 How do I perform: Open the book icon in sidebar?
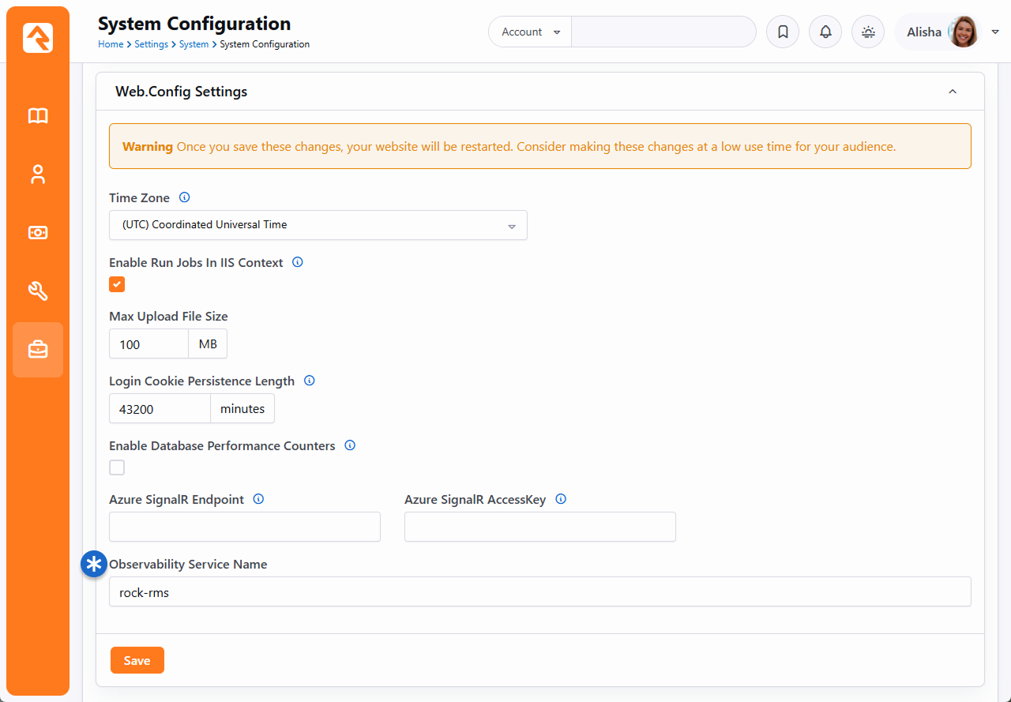pos(38,116)
